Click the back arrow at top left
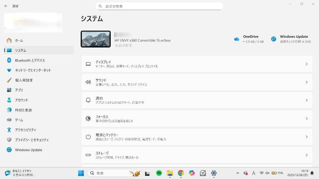Image resolution: width=319 pixels, height=179 pixels. (6, 6)
